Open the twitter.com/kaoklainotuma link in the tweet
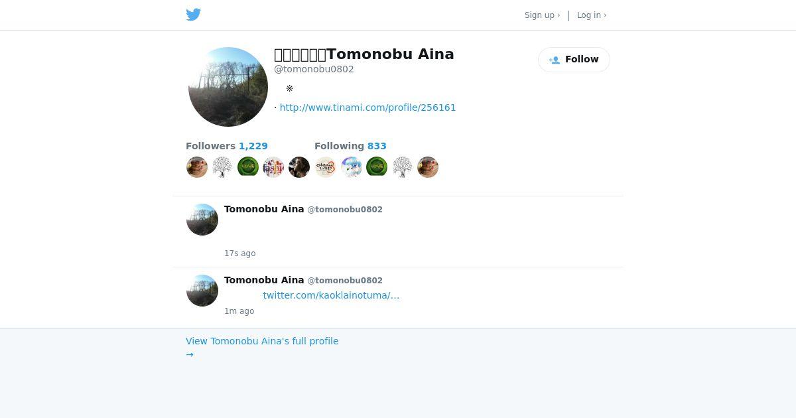Screen dimensions: 796x418 click(x=331, y=295)
